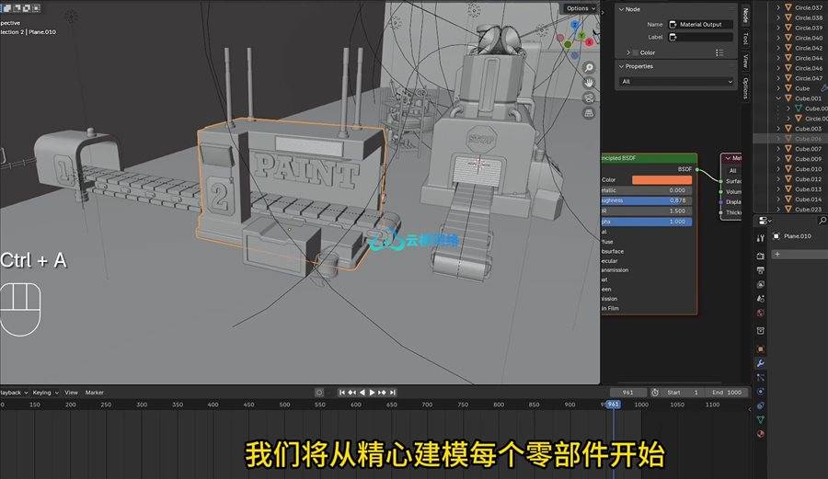Open the viewport Options dropdown
This screenshot has width=828, height=479.
[580, 8]
